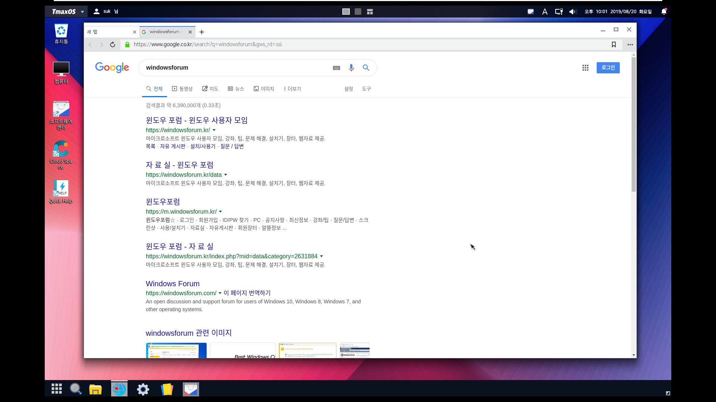Select the second workspace layout button
The image size is (716, 402).
pyautogui.click(x=358, y=12)
